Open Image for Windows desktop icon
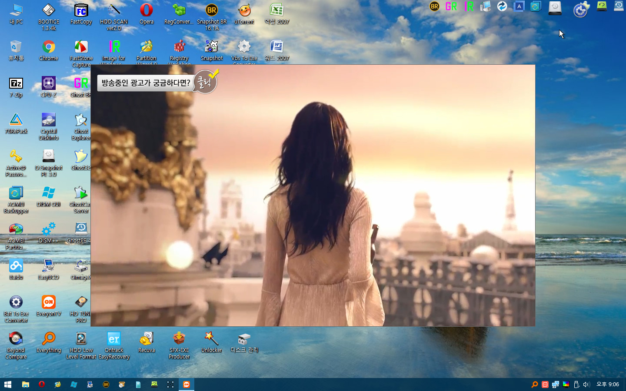The width and height of the screenshot is (626, 391). (x=114, y=52)
